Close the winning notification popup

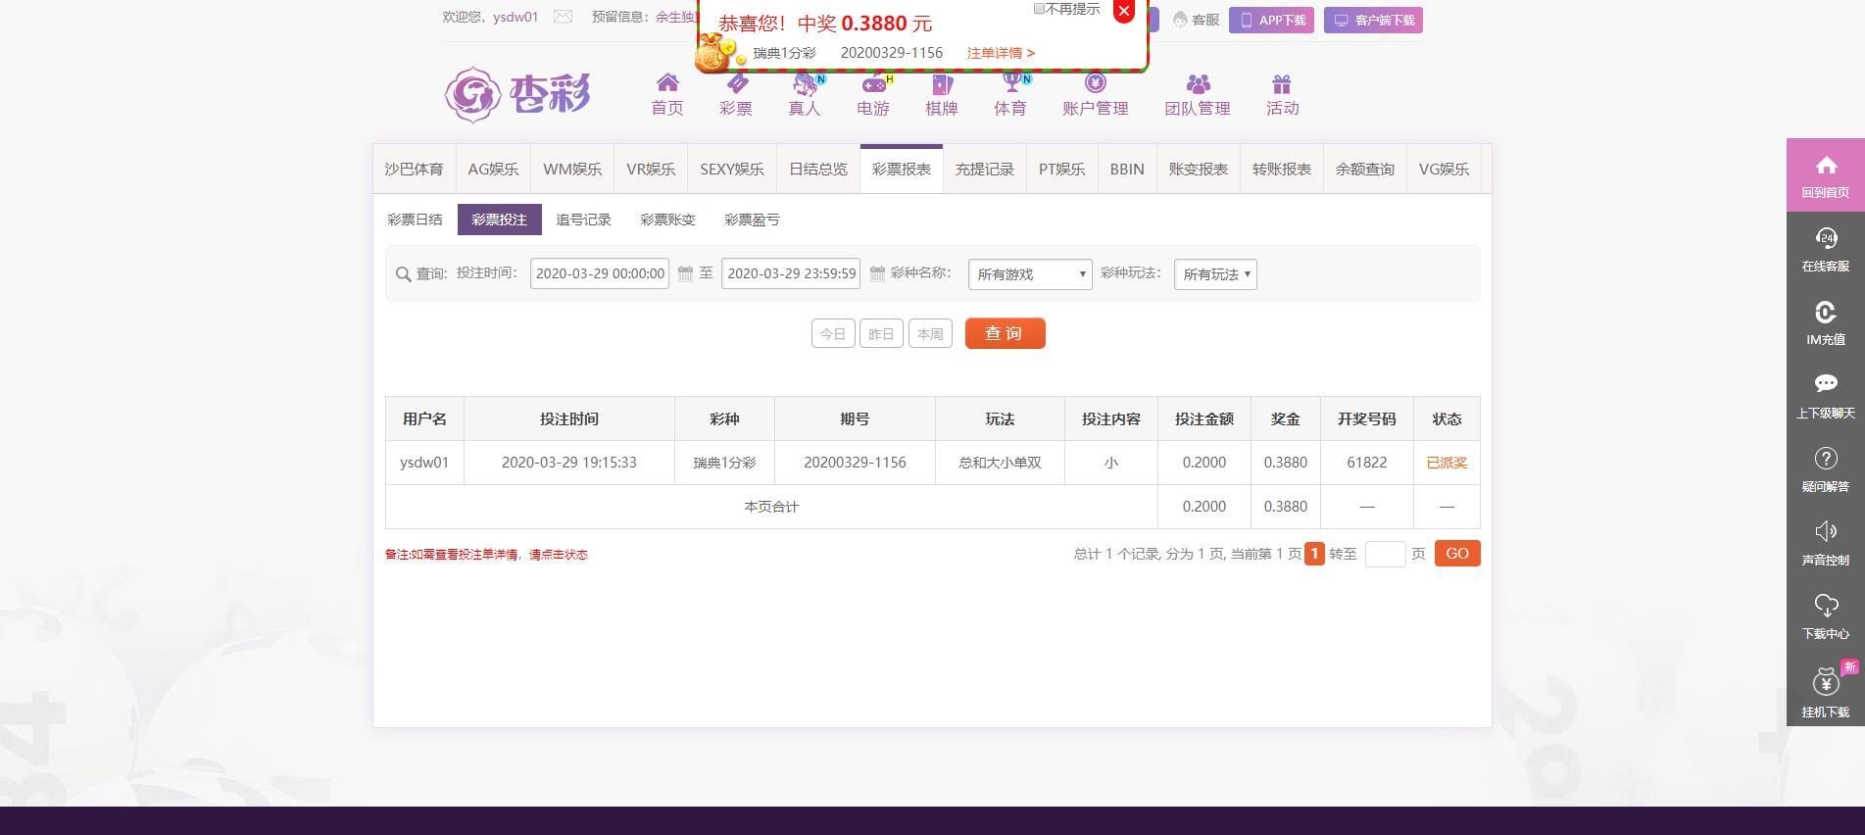point(1124,11)
